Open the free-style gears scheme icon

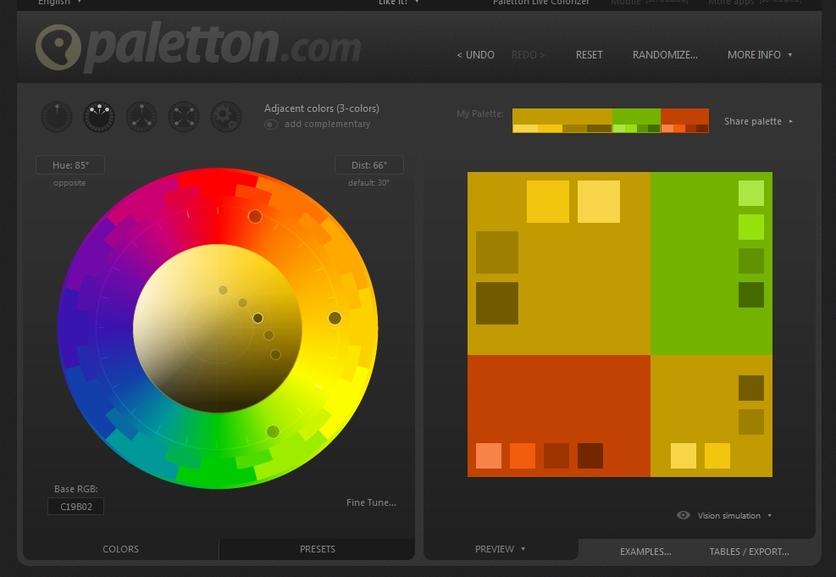226,117
